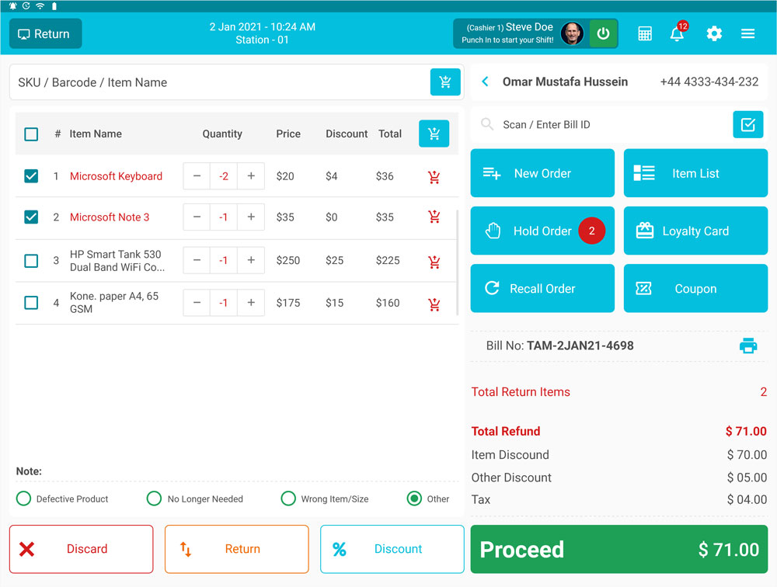The height and width of the screenshot is (587, 777).
Task: Click the Return button at top left
Action: [45, 33]
